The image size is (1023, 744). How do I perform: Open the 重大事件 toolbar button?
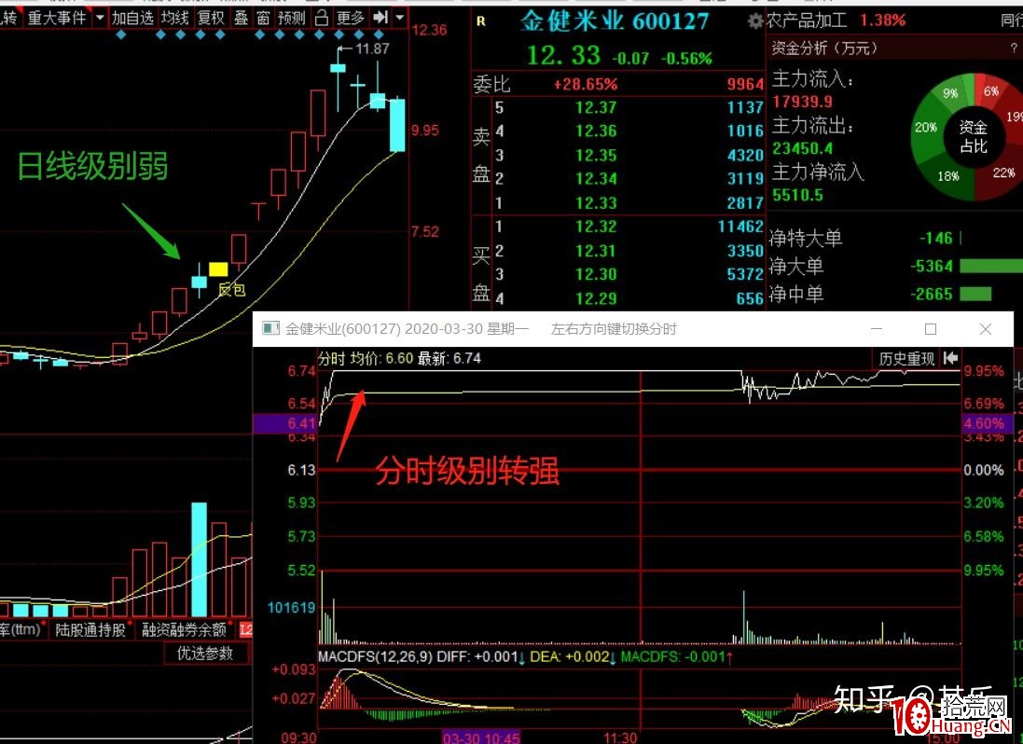click(x=57, y=18)
